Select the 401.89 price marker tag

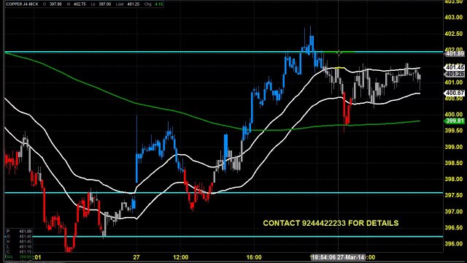click(455, 53)
